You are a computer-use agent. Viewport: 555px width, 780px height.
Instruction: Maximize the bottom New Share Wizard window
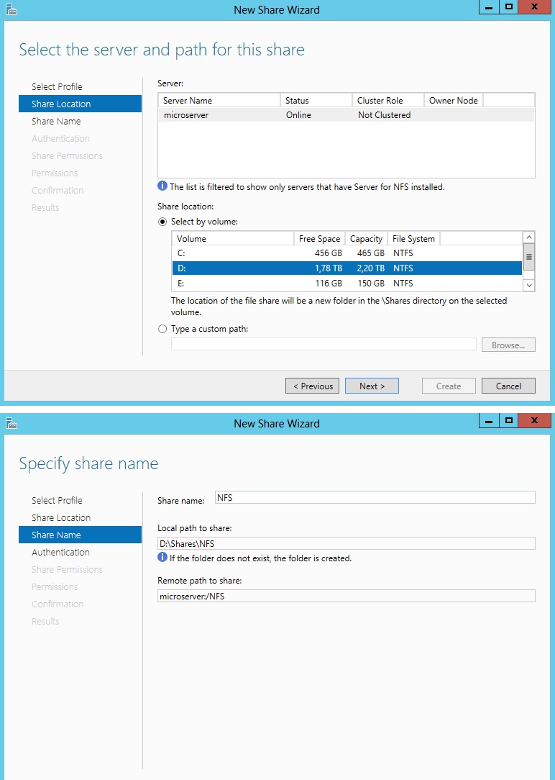(509, 420)
